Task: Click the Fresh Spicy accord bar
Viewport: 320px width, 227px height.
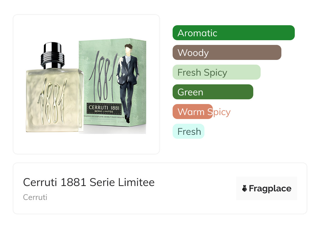Action: [216, 72]
